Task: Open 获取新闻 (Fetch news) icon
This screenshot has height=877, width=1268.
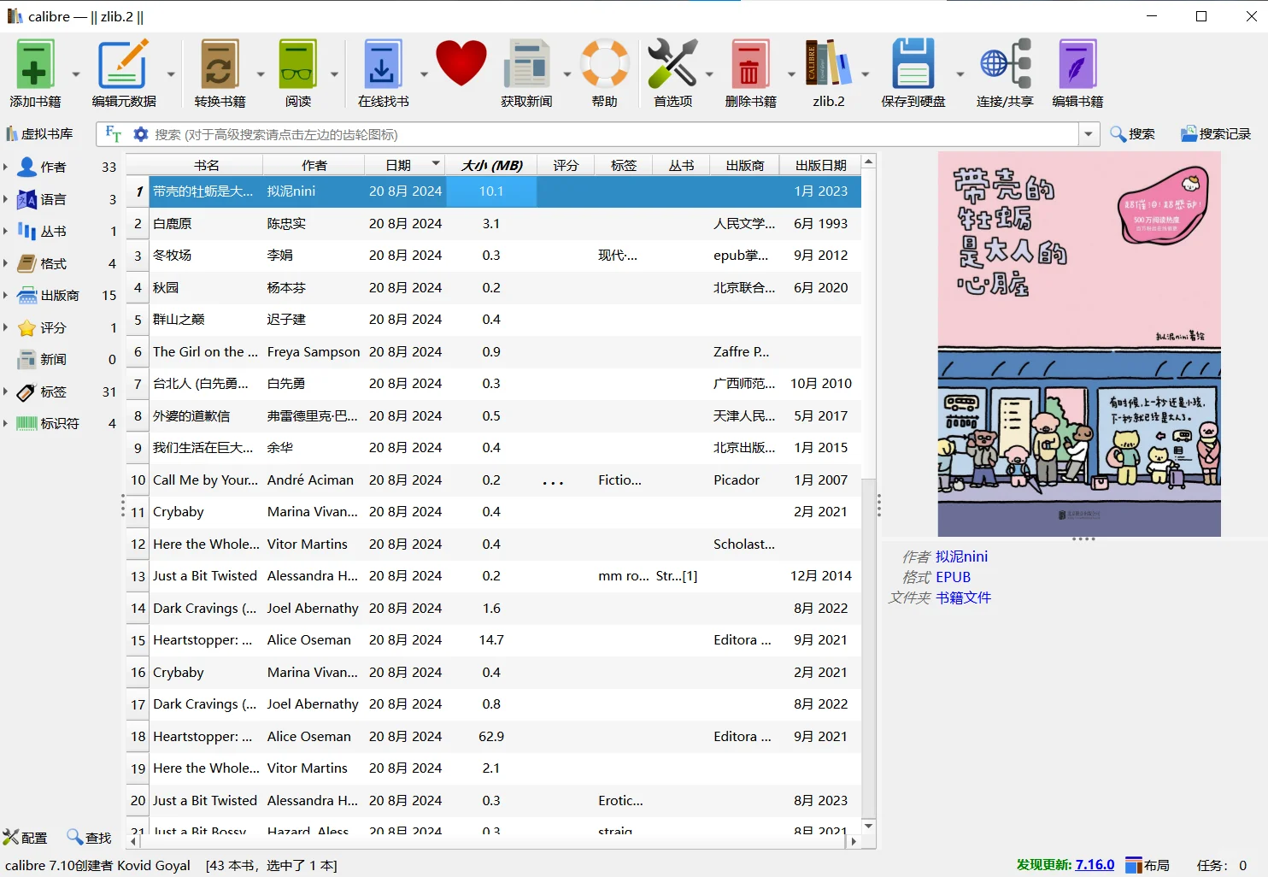Action: (526, 64)
